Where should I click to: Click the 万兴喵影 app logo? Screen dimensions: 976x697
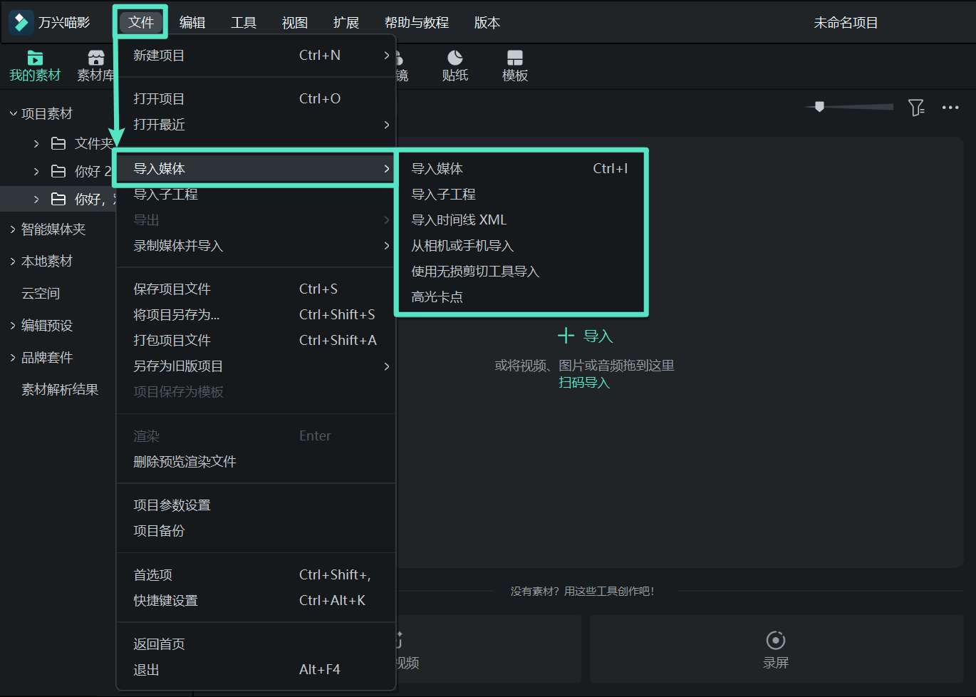(21, 22)
